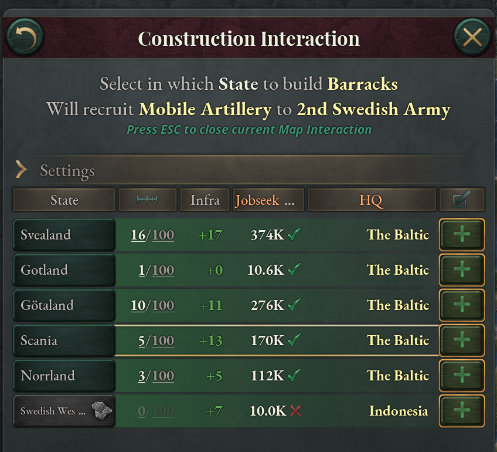The height and width of the screenshot is (452, 497).
Task: Click the return arrow in the top left
Action: [24, 36]
